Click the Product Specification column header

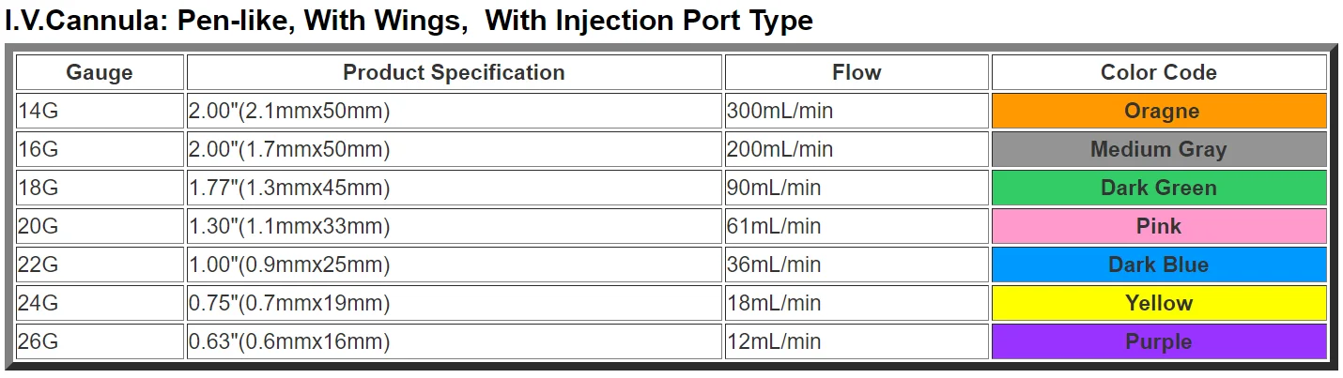(454, 72)
